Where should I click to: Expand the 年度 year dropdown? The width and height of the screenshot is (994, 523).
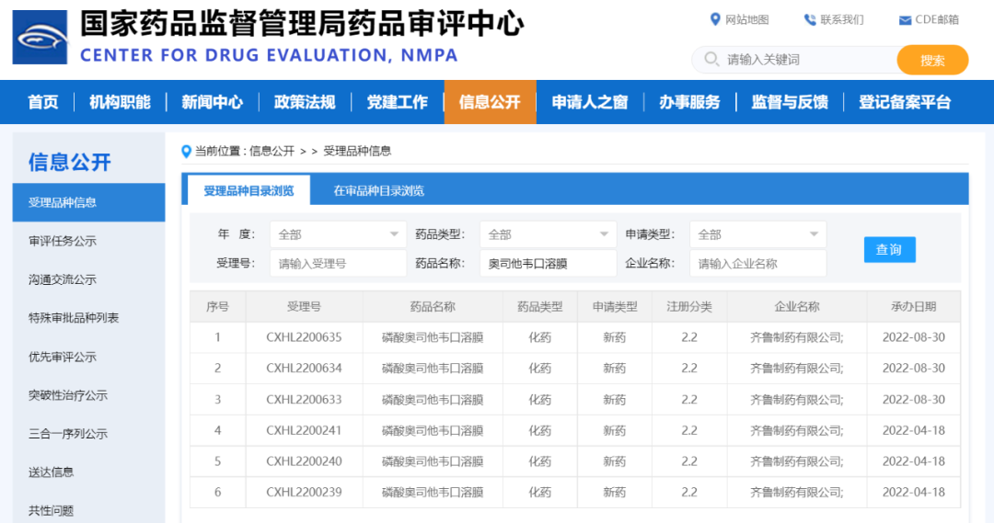pyautogui.click(x=394, y=234)
